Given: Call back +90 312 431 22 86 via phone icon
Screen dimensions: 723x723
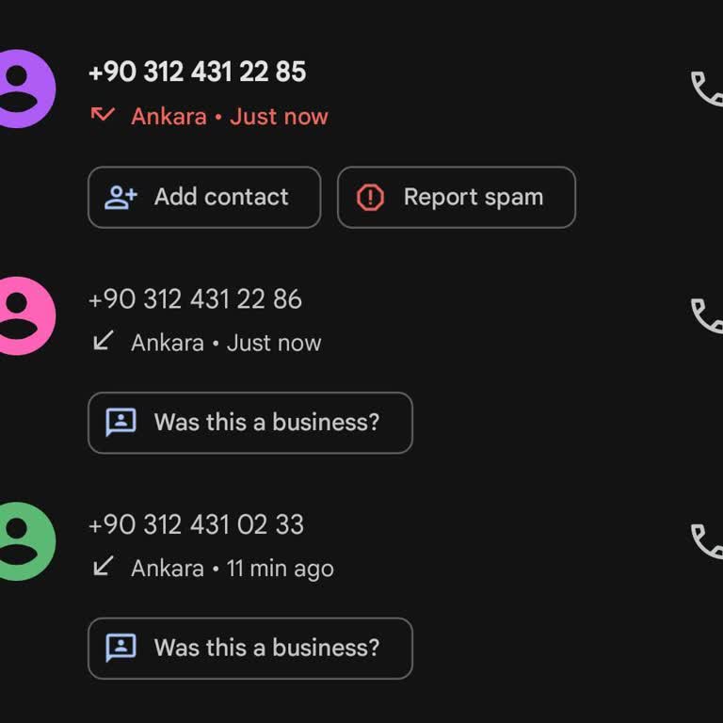Looking at the screenshot, I should (x=705, y=315).
